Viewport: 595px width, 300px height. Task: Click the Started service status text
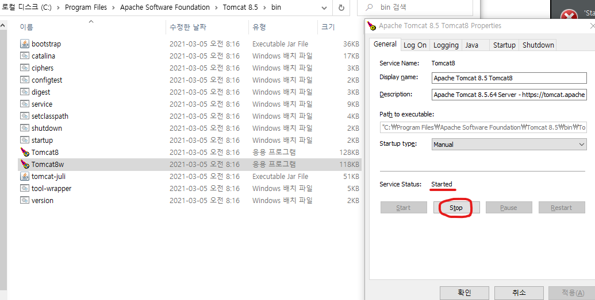[442, 184]
